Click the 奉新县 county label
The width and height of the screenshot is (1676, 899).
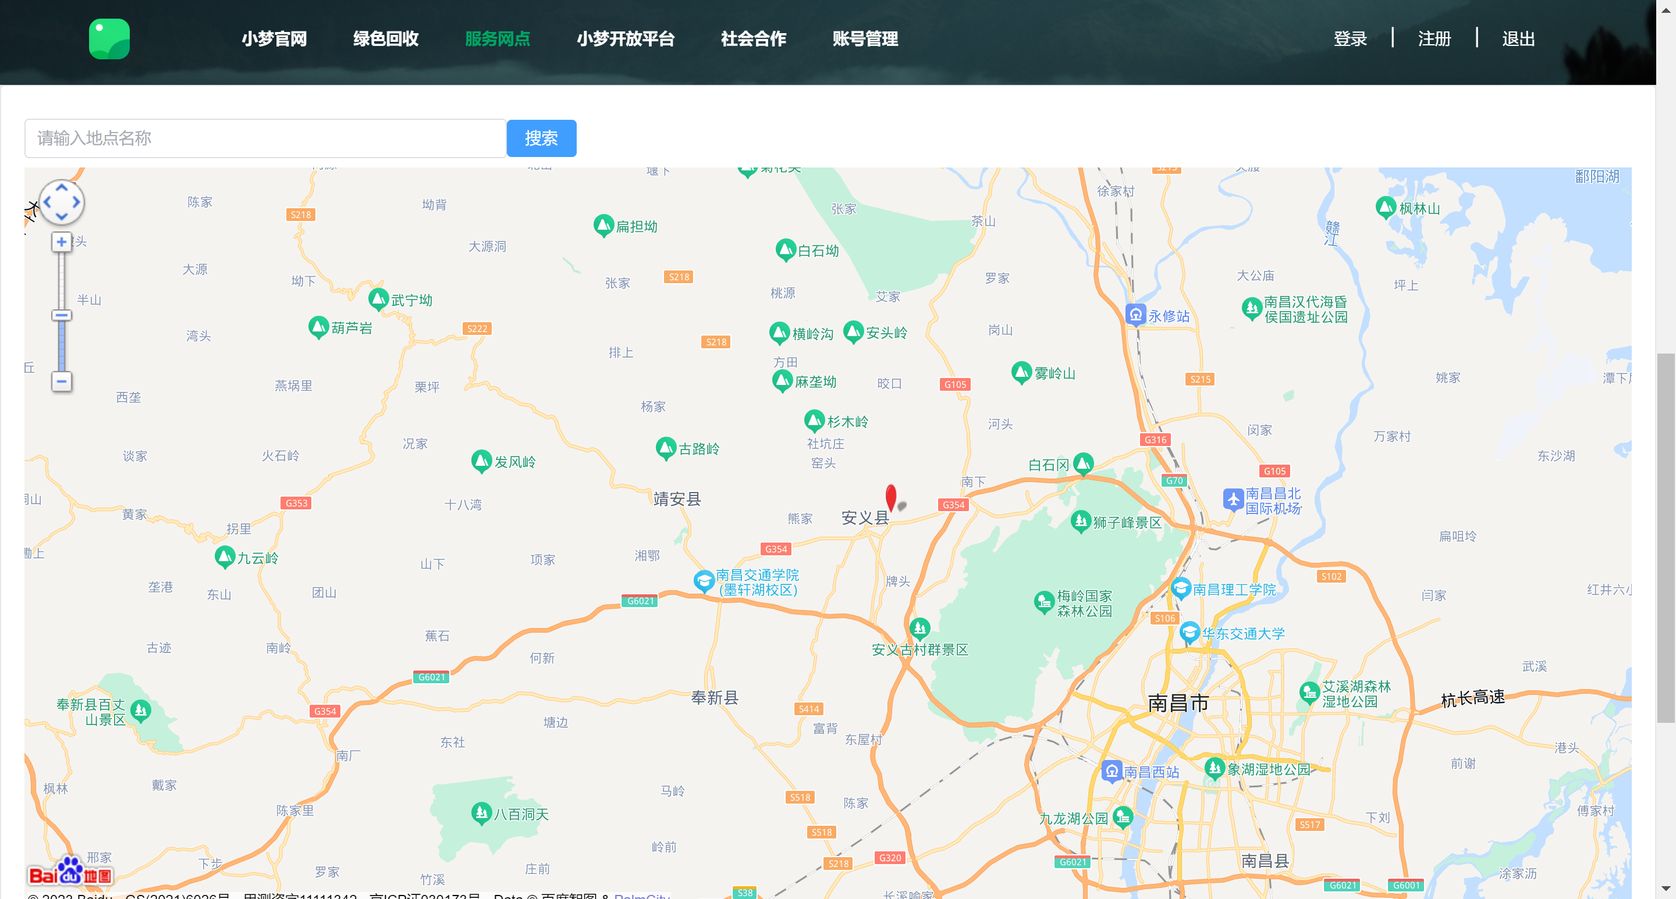(x=715, y=697)
